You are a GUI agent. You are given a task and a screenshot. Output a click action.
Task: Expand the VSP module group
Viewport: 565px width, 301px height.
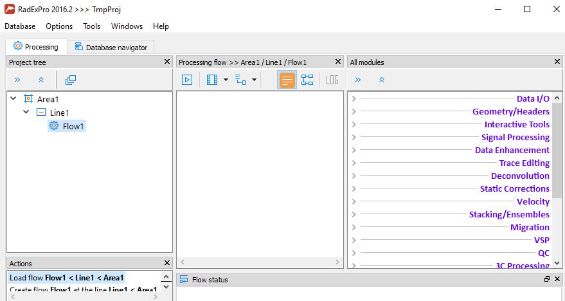coord(354,240)
